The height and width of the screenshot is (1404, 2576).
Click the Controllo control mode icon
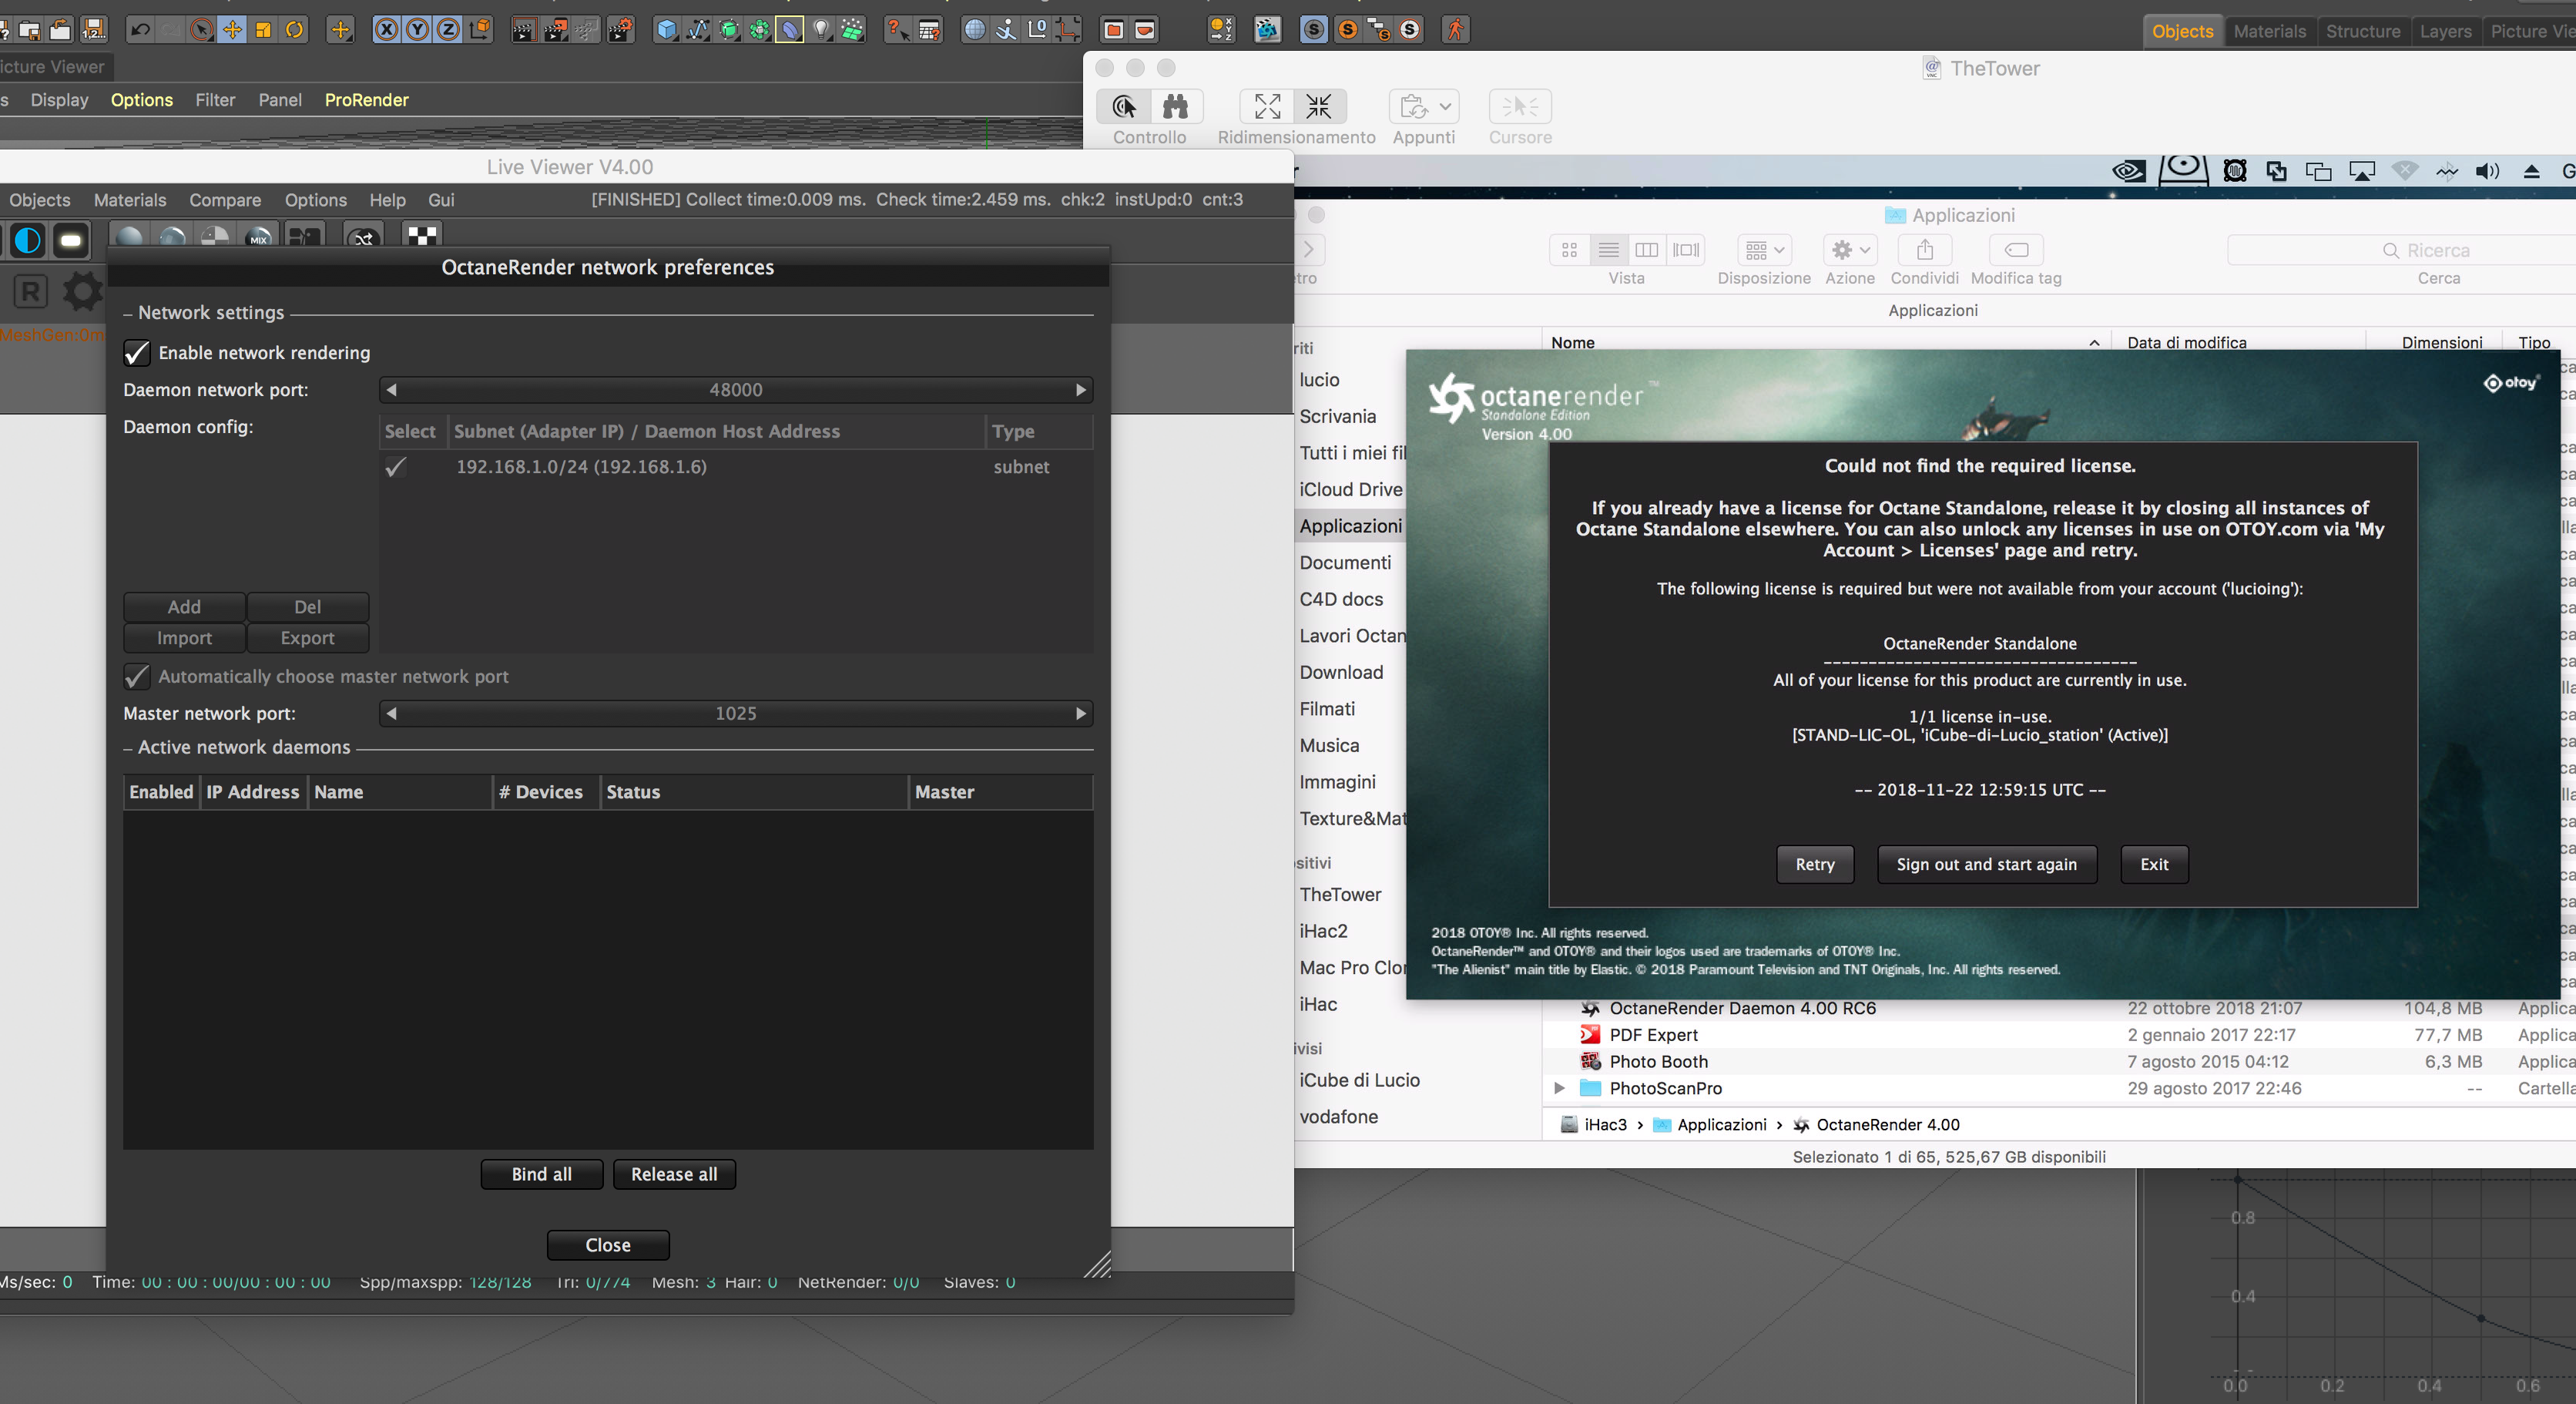click(x=1124, y=106)
